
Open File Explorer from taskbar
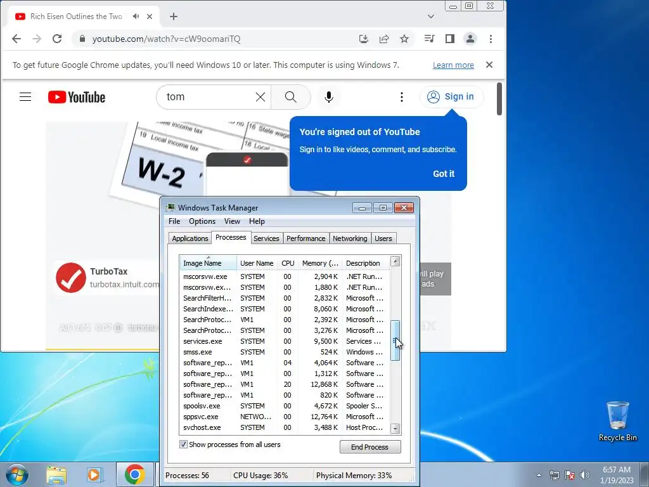point(56,475)
